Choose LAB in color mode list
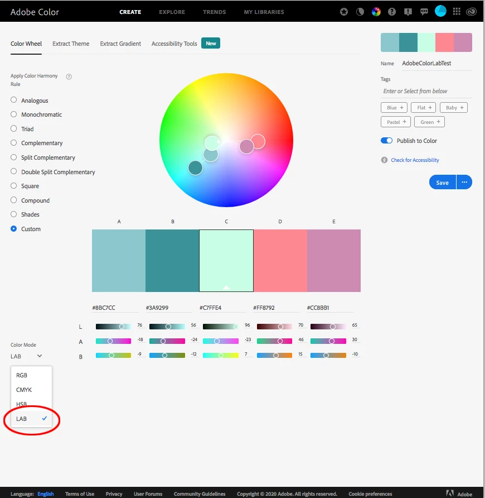 pyautogui.click(x=31, y=419)
